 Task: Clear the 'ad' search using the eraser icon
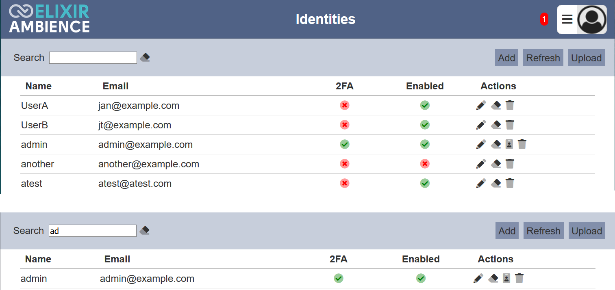click(144, 231)
